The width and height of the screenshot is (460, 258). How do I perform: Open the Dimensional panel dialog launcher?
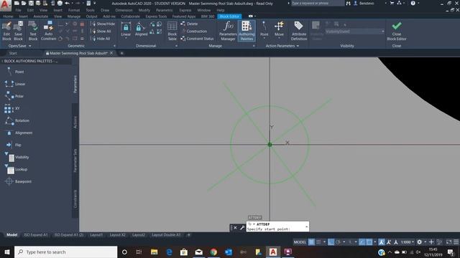tap(176, 46)
